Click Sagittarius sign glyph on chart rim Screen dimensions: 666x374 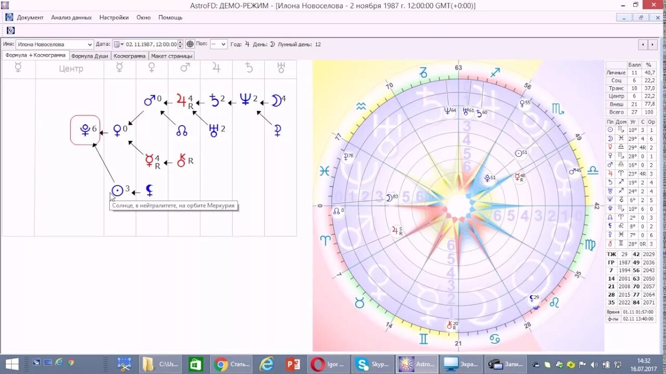(x=495, y=72)
